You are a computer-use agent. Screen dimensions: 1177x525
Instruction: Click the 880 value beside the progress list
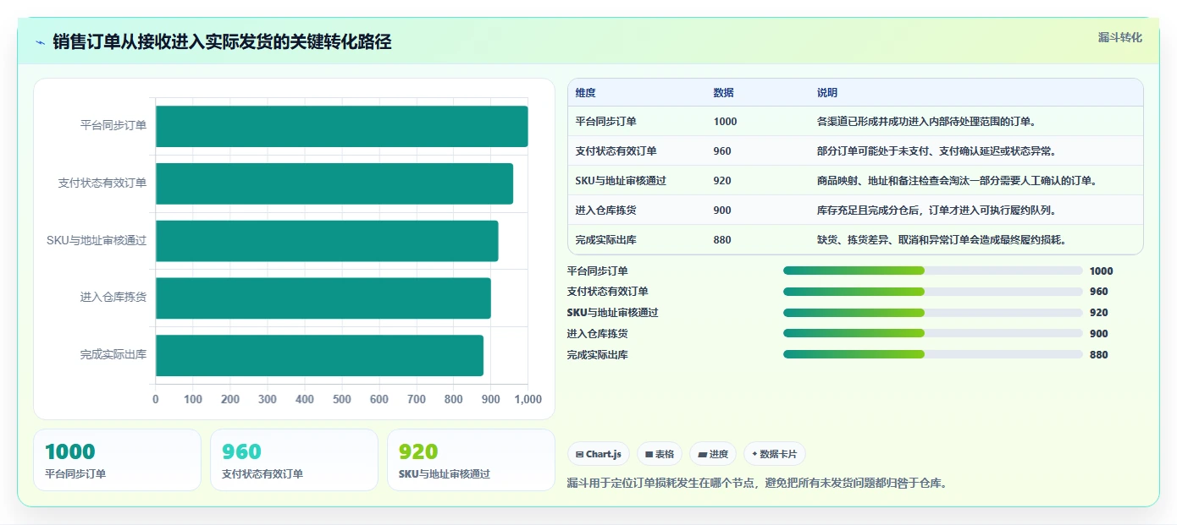tap(1099, 355)
